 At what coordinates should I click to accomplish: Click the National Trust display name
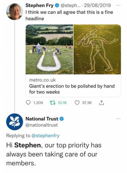coord(42,119)
